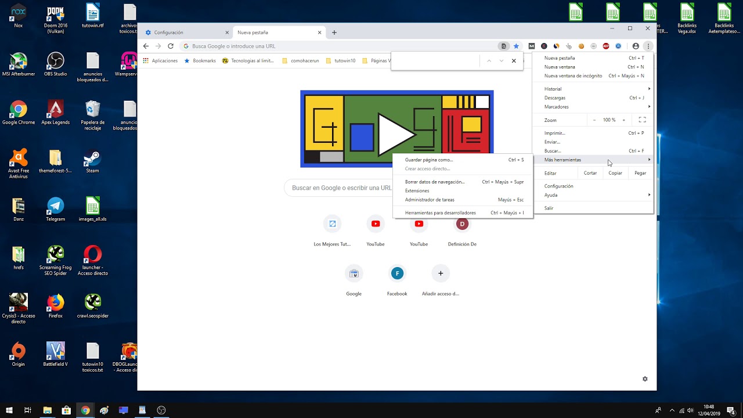
Task: Click the red ABP extension icon
Action: point(605,46)
